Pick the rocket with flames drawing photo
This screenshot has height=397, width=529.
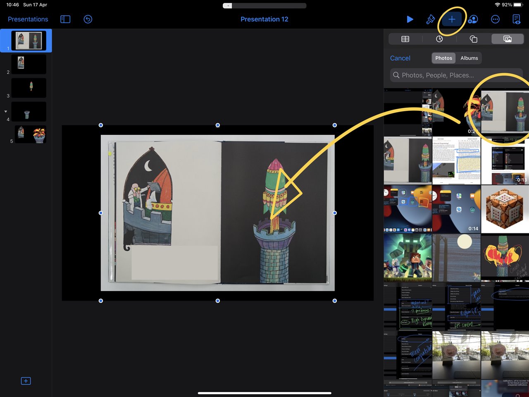pos(505,258)
